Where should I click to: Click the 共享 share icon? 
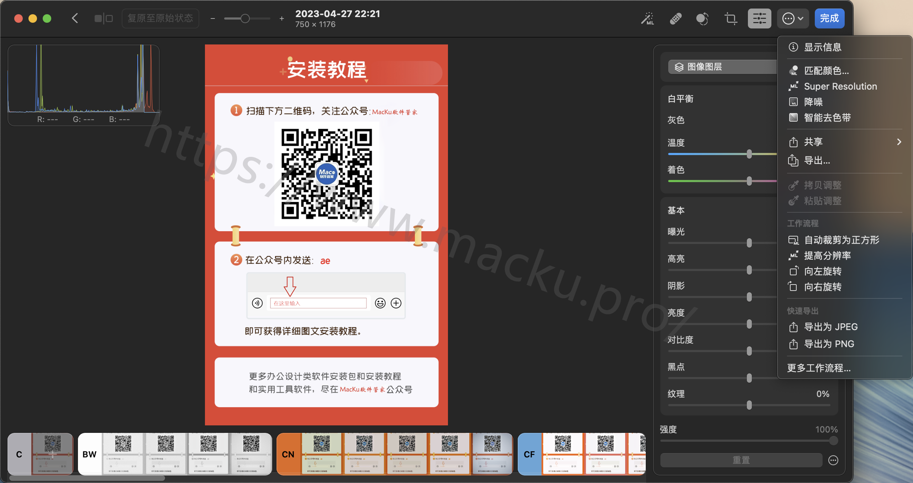click(x=793, y=142)
